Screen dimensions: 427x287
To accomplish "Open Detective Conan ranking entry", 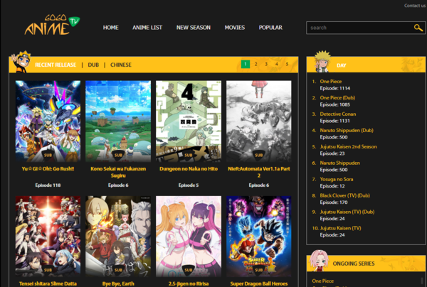I will pyautogui.click(x=337, y=114).
